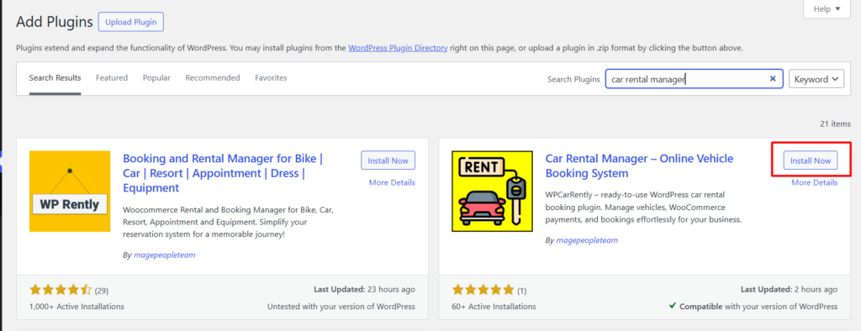Open Booking and Rental Manager title link

[223, 173]
